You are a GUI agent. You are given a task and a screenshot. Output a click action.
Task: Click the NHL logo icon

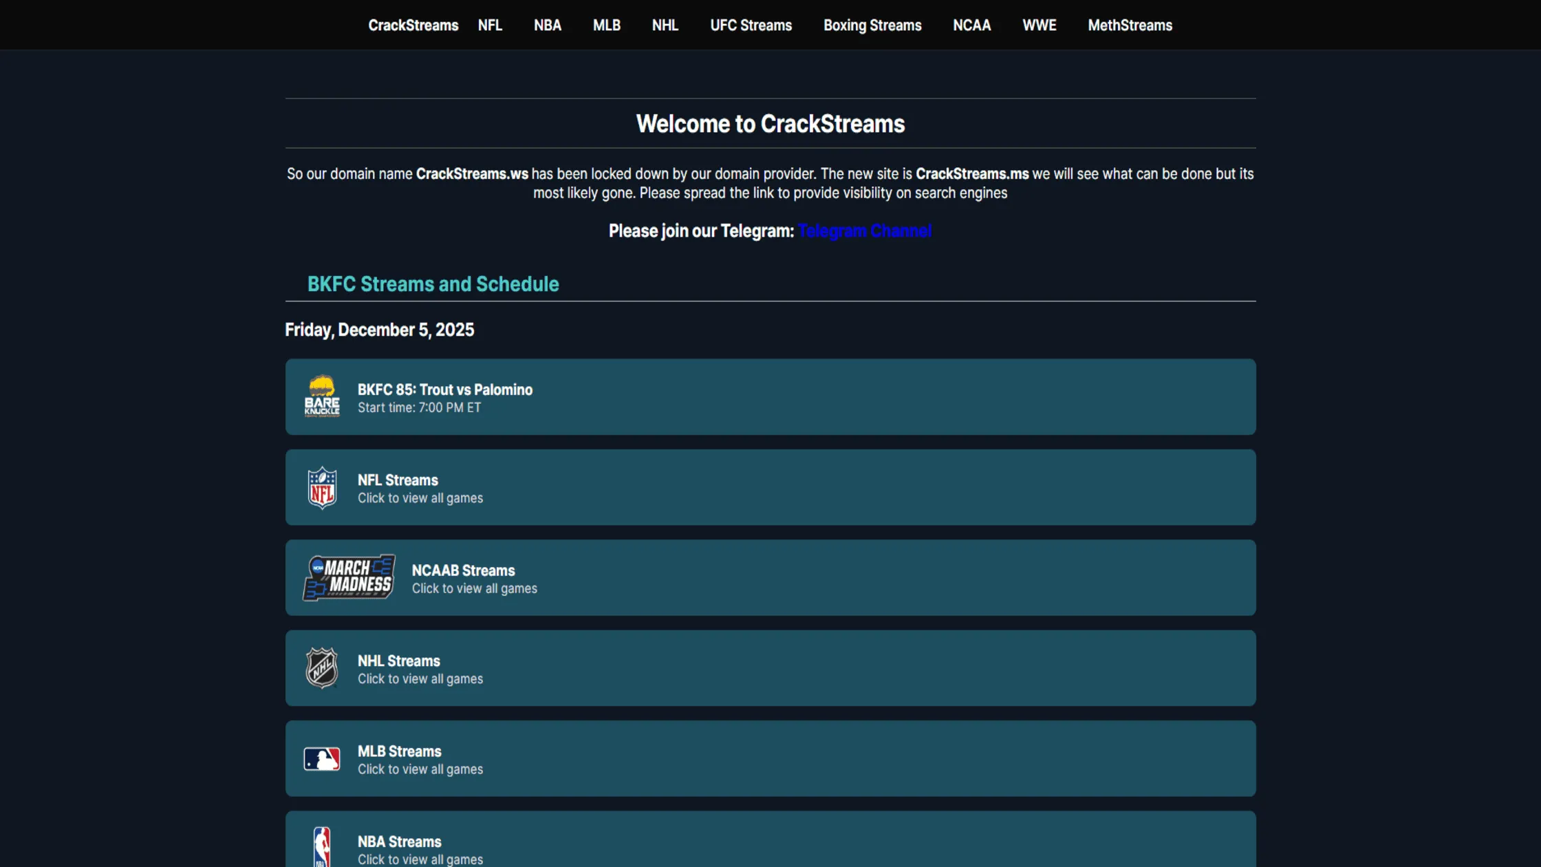point(322,667)
